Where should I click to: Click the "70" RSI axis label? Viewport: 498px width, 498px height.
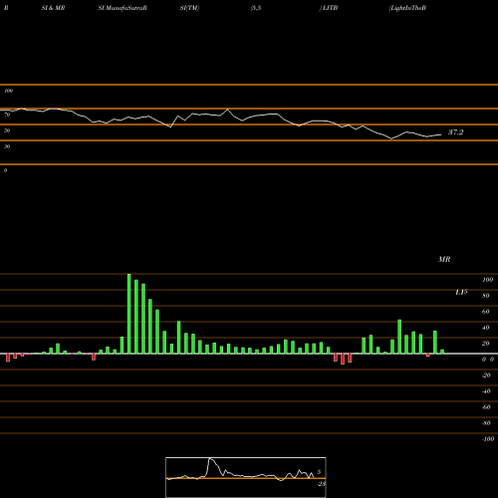pyautogui.click(x=7, y=115)
